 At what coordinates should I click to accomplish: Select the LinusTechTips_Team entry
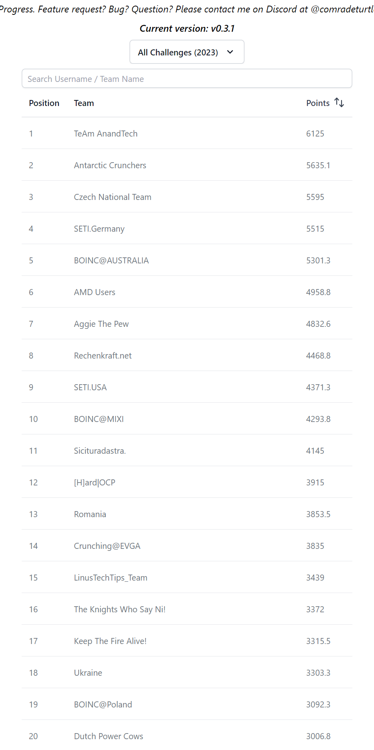click(x=110, y=578)
